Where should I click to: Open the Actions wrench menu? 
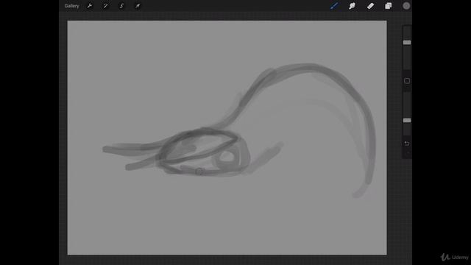[x=90, y=6]
